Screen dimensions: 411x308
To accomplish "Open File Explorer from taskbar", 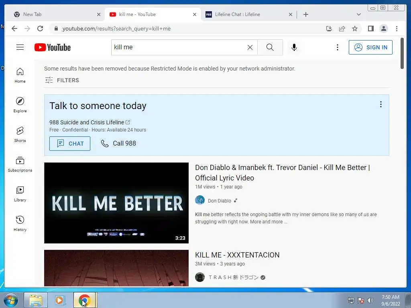I will click(36, 300).
